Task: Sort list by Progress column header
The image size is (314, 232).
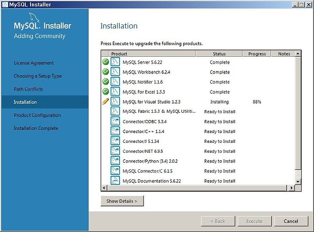Action: tap(257, 54)
